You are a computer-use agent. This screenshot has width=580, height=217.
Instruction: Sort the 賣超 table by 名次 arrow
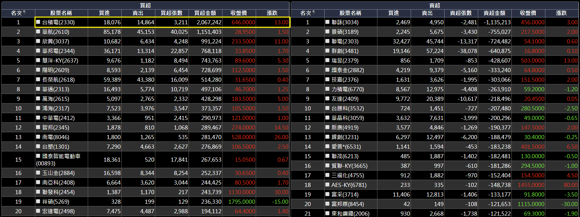tap(314, 13)
